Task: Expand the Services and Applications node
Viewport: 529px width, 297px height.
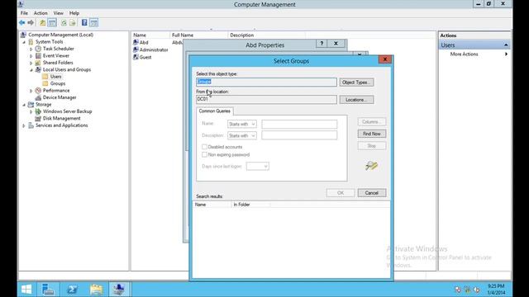Action: [24, 125]
